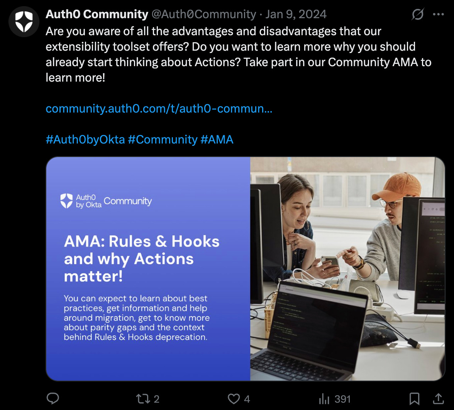Viewport: 454px width, 410px height.
Task: Repost this tweet using the retweet icon
Action: (x=143, y=399)
